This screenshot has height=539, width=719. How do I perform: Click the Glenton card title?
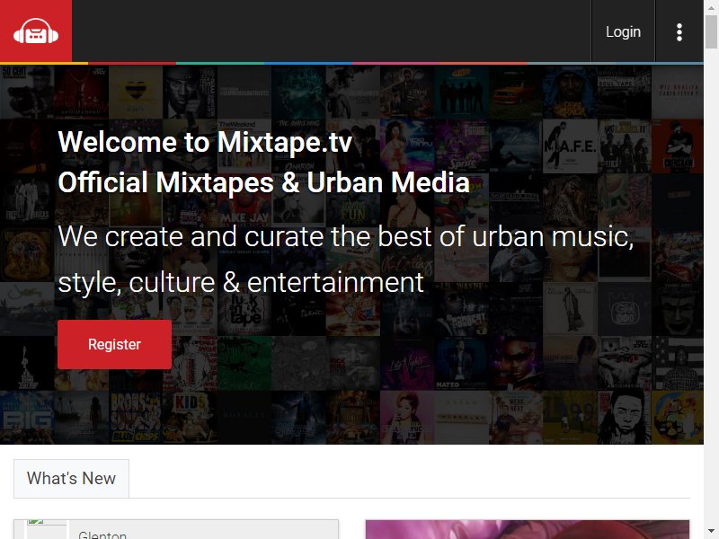[x=102, y=535]
